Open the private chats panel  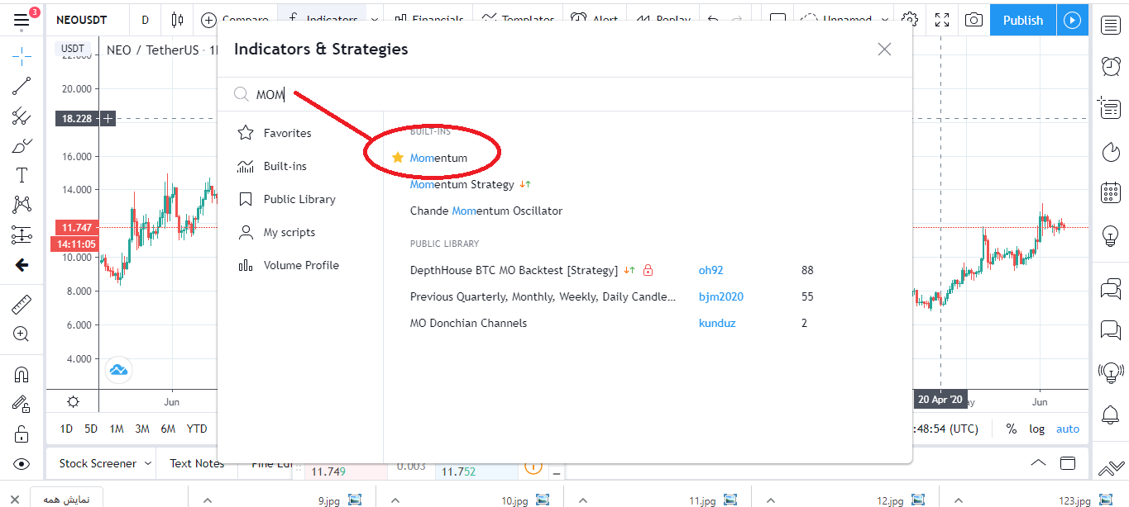(x=1110, y=331)
